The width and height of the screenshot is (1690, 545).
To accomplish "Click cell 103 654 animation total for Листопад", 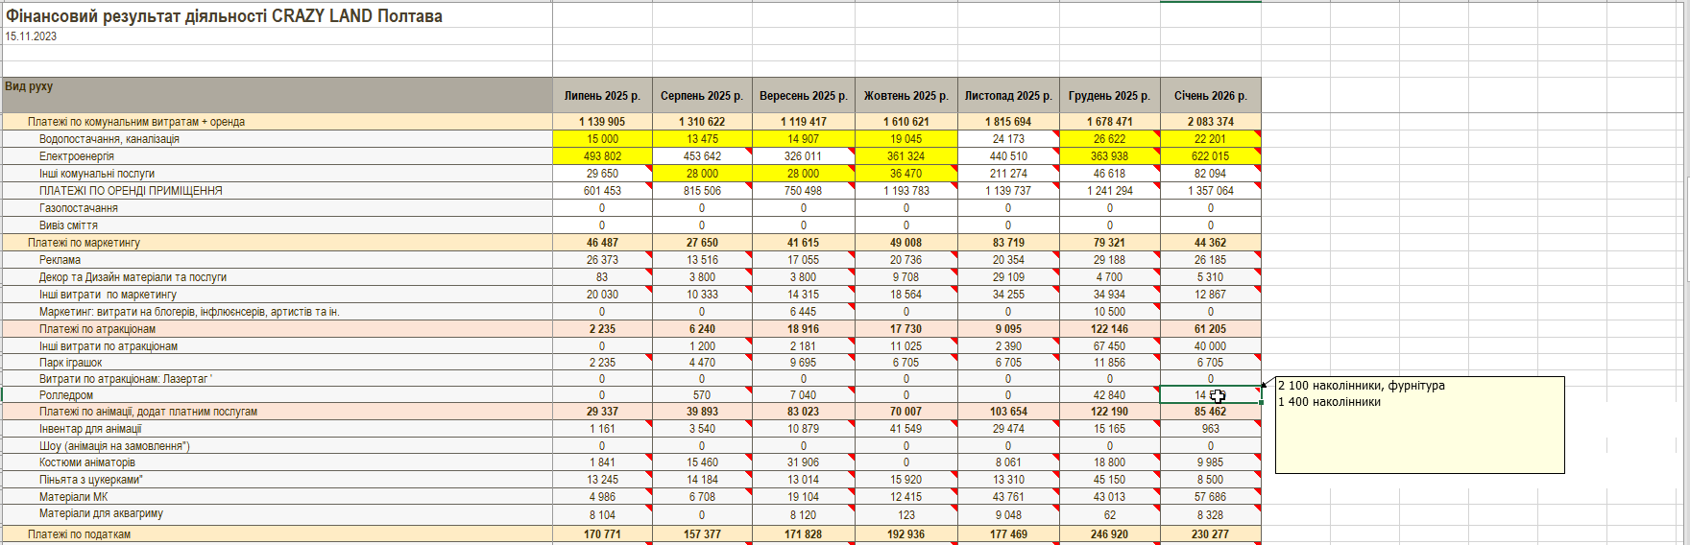I will tap(1008, 412).
